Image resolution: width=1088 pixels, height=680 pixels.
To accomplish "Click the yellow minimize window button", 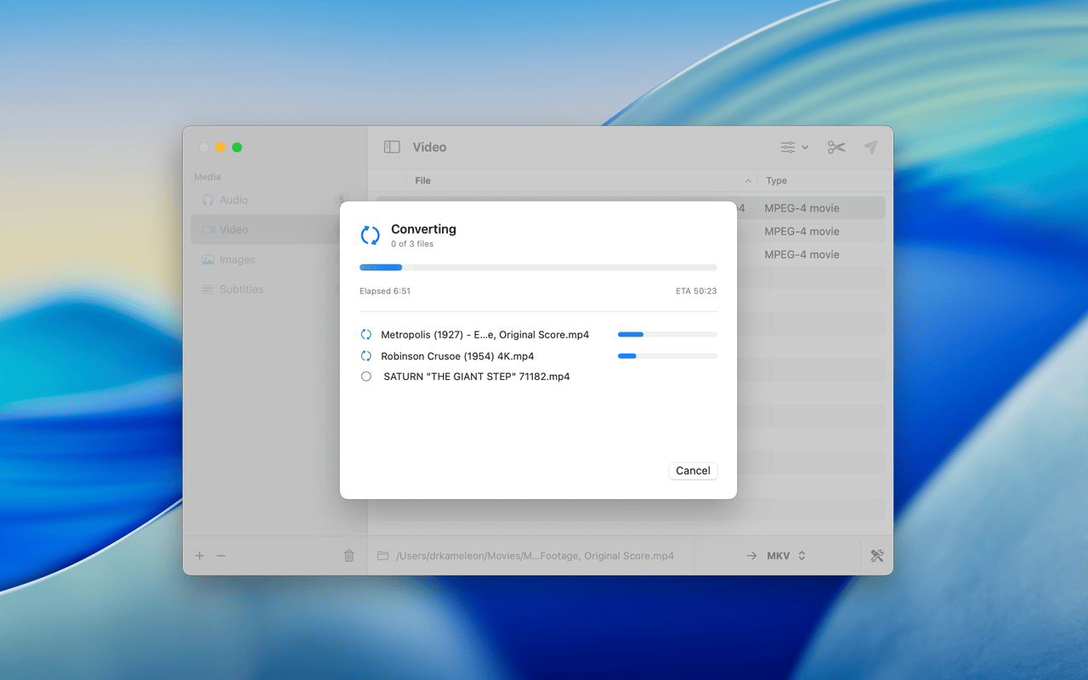I will click(220, 147).
